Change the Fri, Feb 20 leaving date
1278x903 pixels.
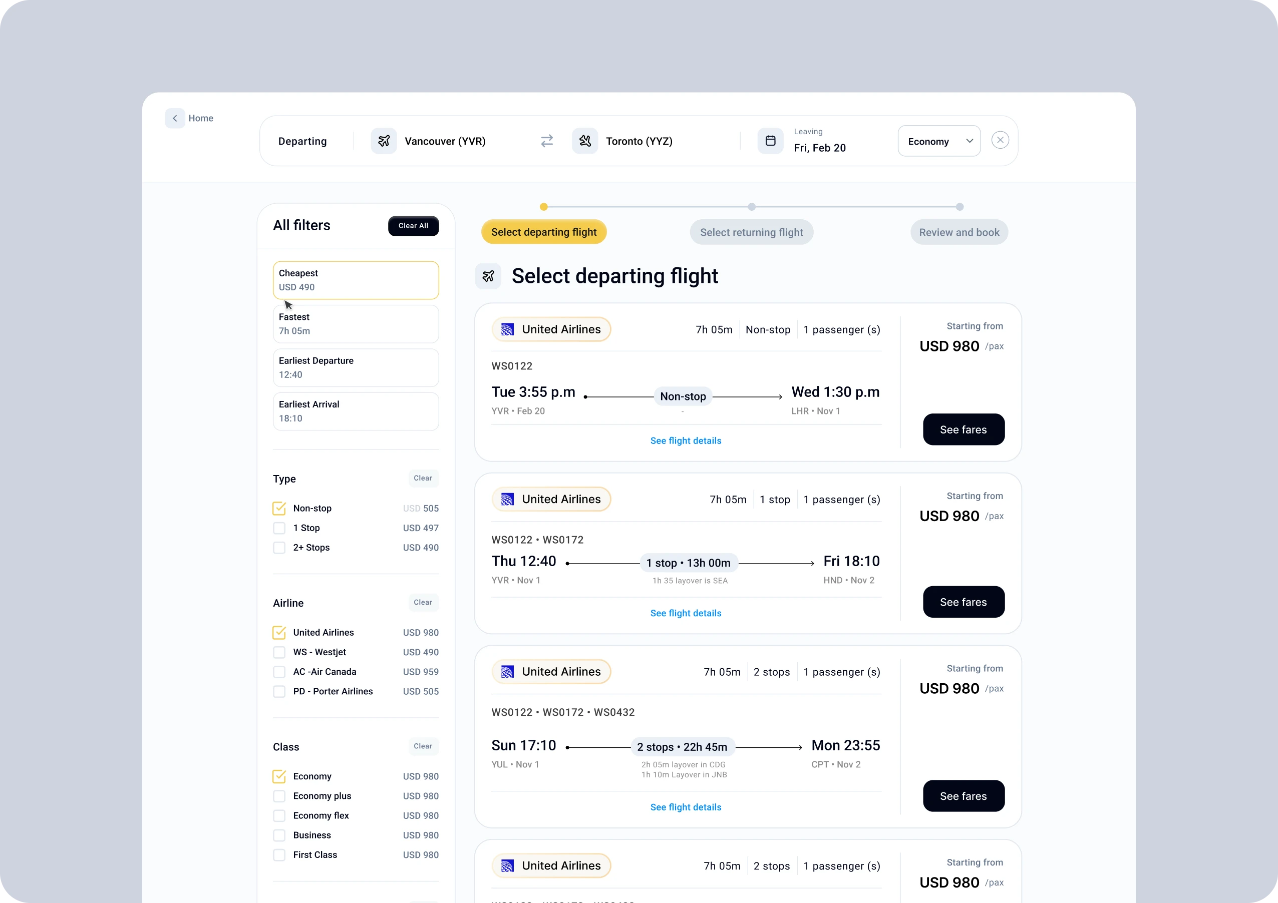[820, 148]
